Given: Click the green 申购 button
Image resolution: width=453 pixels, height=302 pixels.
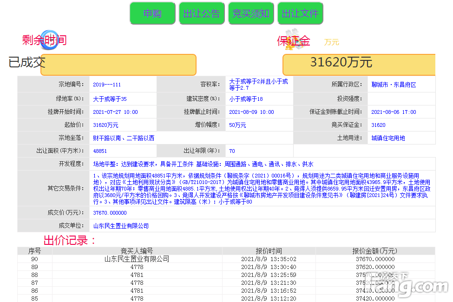Looking at the screenshot, I should 152,13.
